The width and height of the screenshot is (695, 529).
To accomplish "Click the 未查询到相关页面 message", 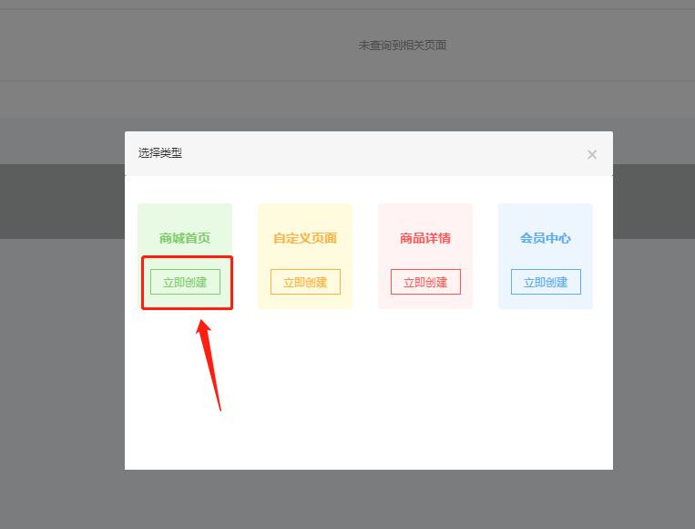I will (402, 46).
